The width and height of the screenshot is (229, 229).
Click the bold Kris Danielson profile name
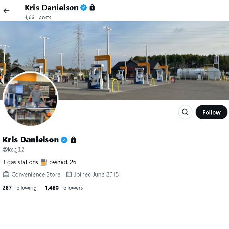[x=31, y=140]
